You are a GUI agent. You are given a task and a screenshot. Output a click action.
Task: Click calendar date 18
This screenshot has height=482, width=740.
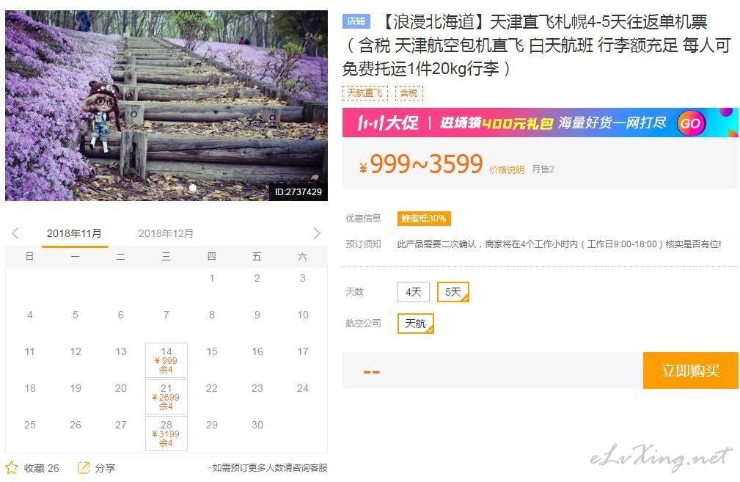(30, 389)
